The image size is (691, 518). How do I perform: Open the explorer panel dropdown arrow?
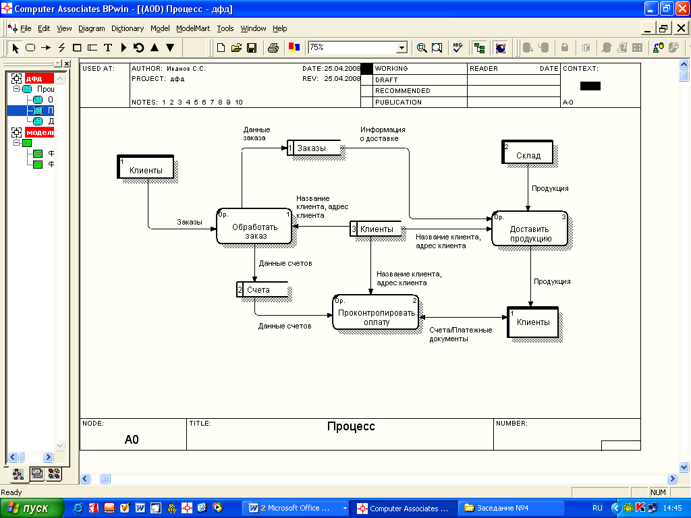pyautogui.click(x=58, y=64)
